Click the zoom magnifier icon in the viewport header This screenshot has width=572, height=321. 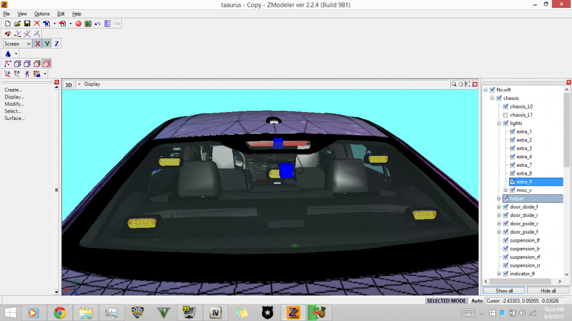[454, 84]
